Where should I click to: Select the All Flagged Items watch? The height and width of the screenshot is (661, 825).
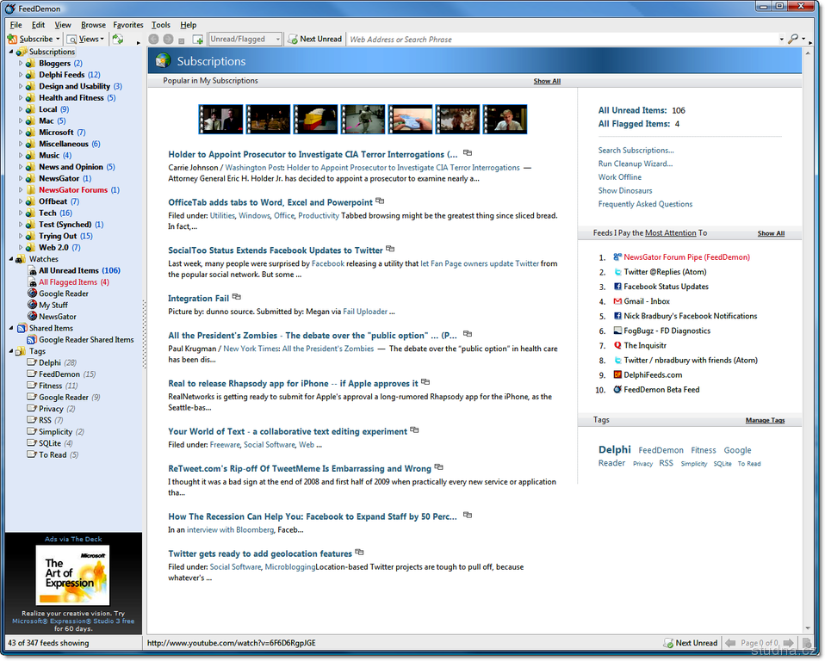(x=69, y=281)
